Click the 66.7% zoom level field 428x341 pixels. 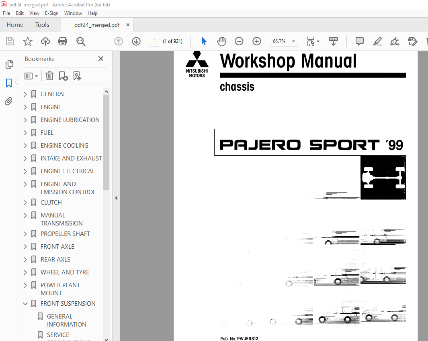coord(279,41)
